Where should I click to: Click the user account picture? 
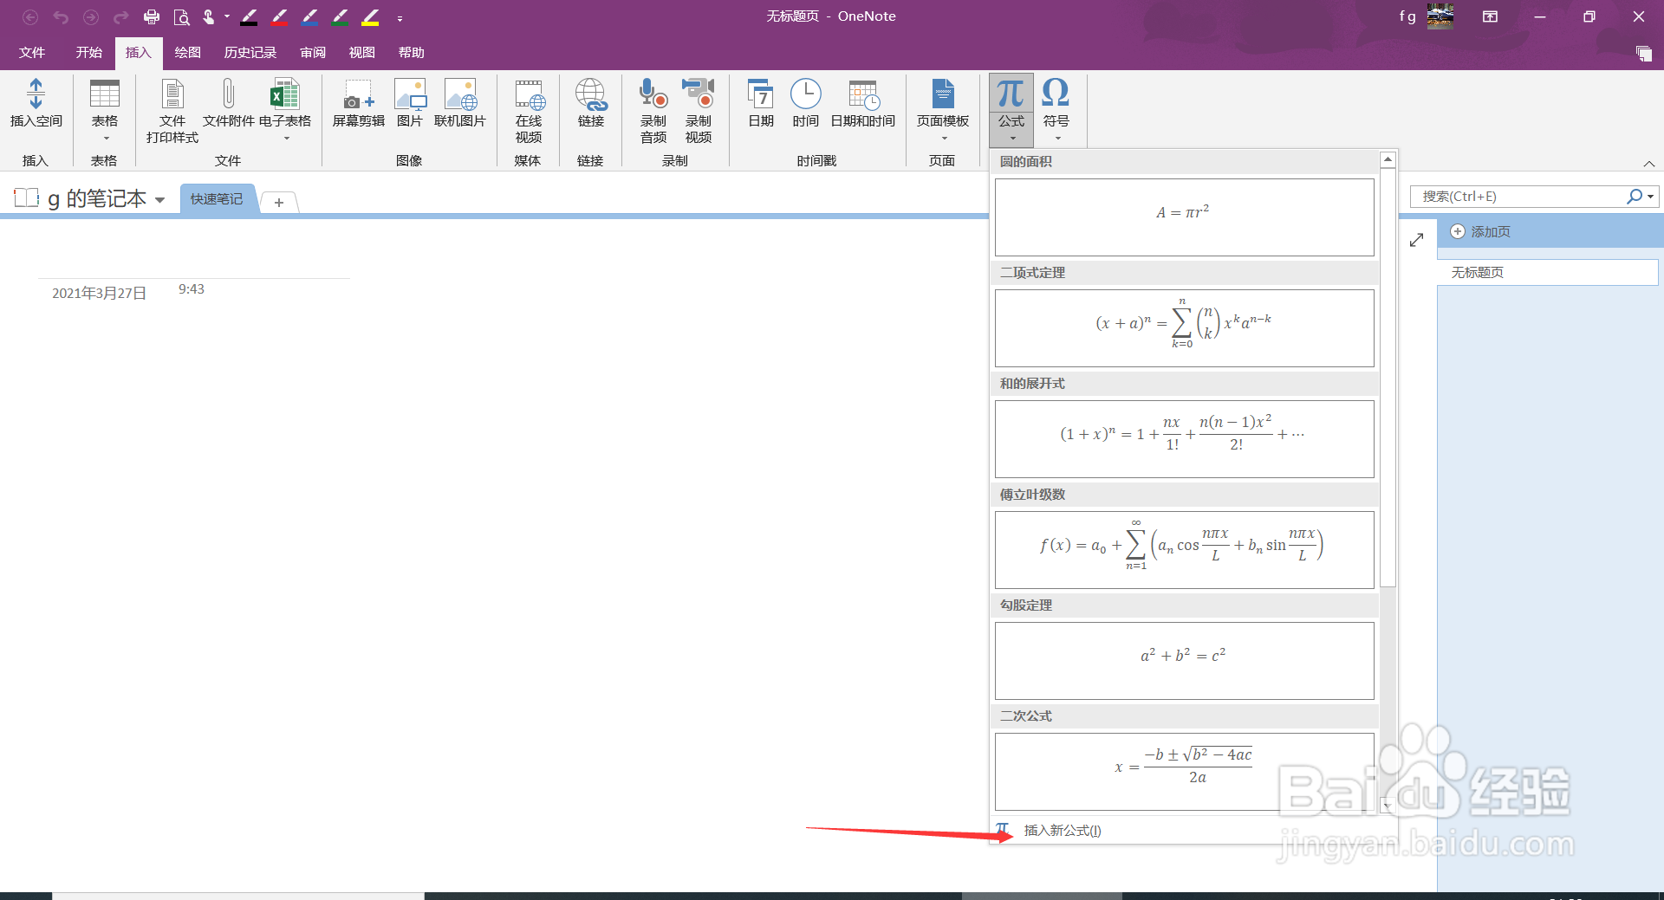(1440, 16)
